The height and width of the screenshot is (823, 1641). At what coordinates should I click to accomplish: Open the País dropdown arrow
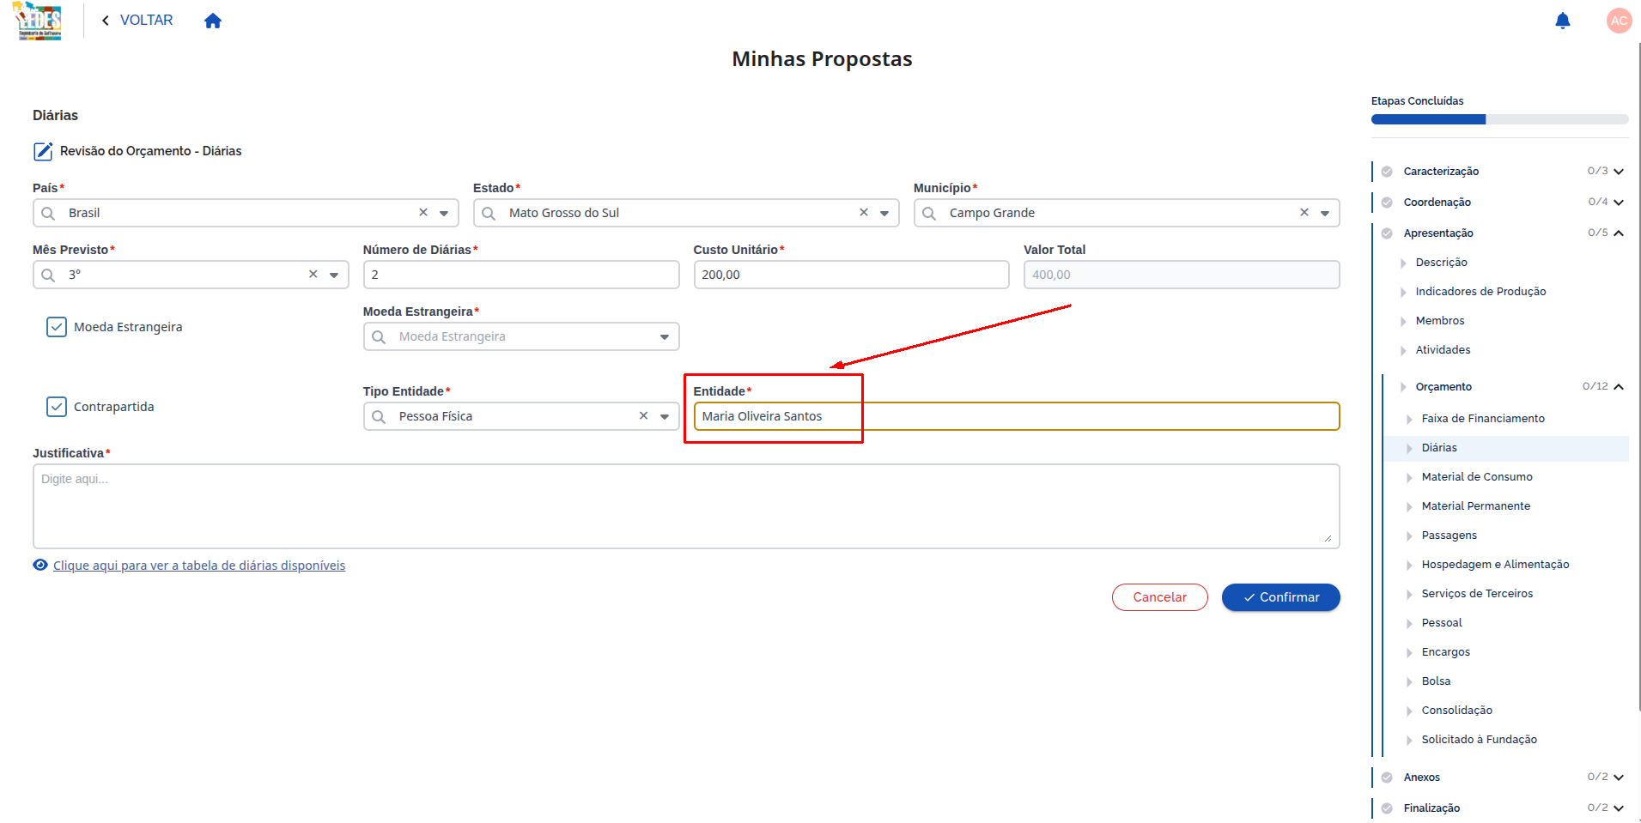tap(444, 214)
